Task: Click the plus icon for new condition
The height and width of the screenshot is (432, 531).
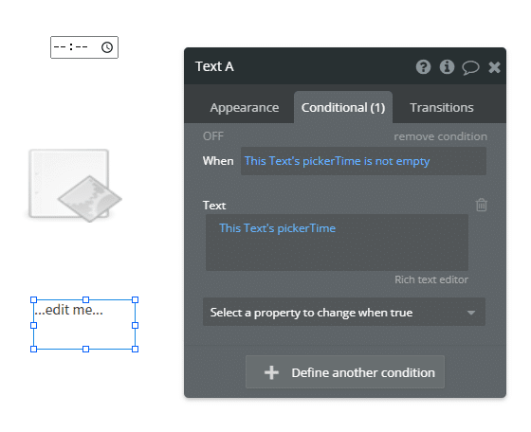Action: [x=271, y=372]
